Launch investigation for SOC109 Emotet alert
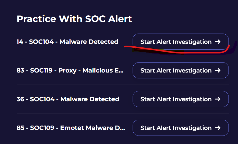The height and width of the screenshot is (144, 238). [176, 128]
